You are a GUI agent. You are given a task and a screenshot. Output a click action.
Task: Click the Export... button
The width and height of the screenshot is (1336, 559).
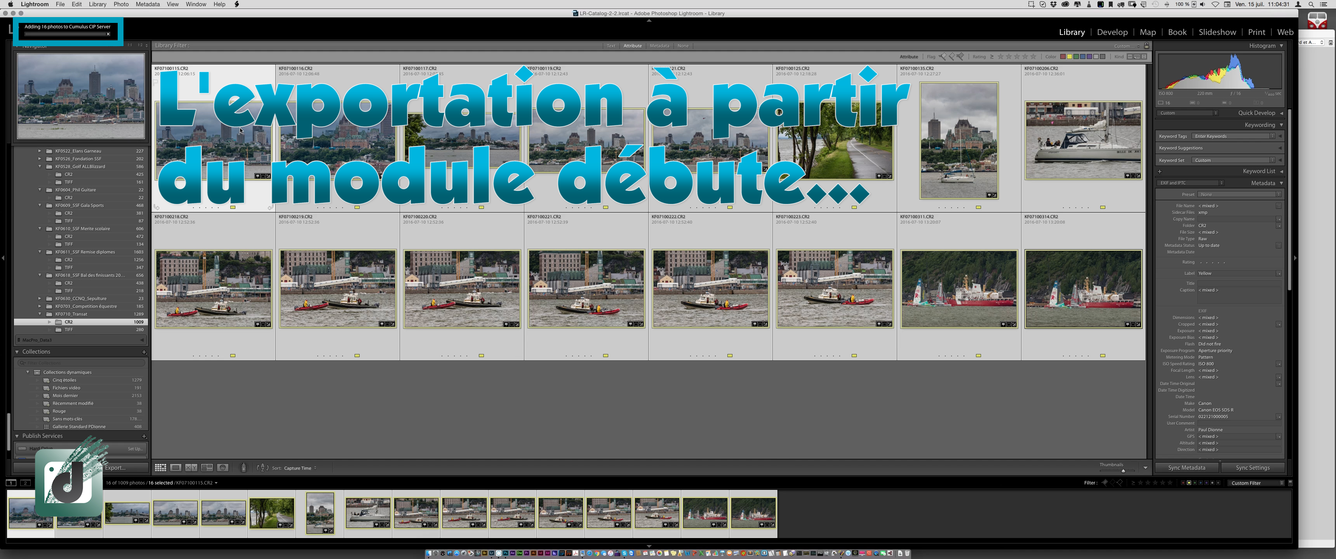[115, 468]
